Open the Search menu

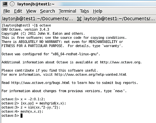pos(47,11)
